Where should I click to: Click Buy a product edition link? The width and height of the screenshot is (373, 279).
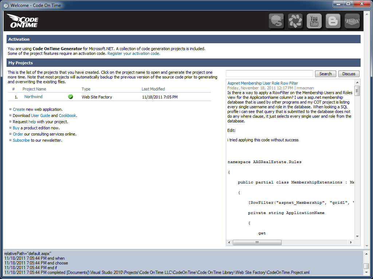click(16, 128)
